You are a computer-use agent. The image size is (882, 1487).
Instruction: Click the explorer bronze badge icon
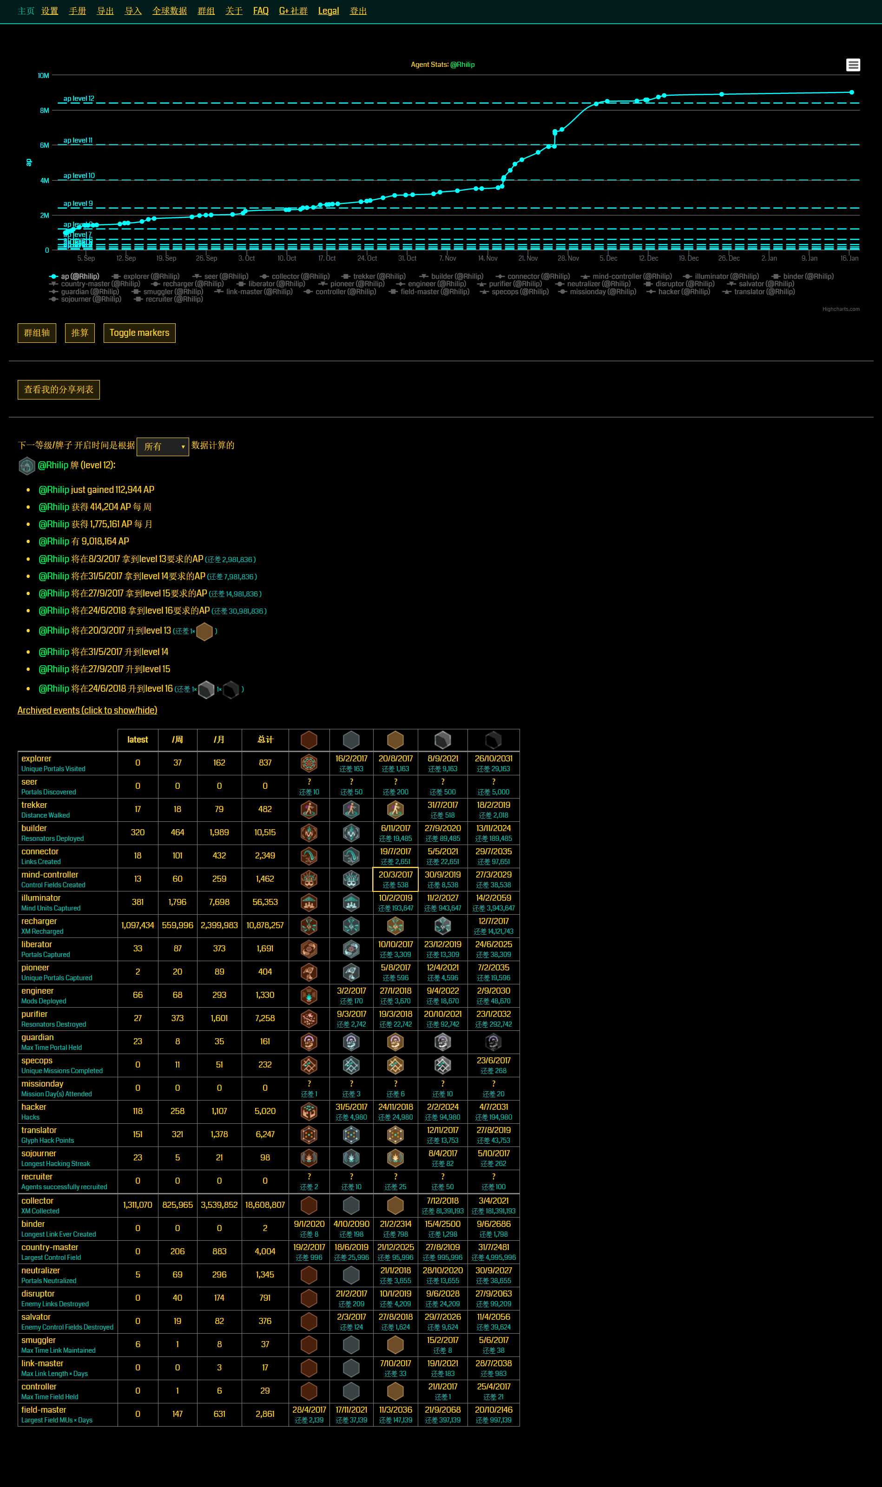click(x=309, y=763)
